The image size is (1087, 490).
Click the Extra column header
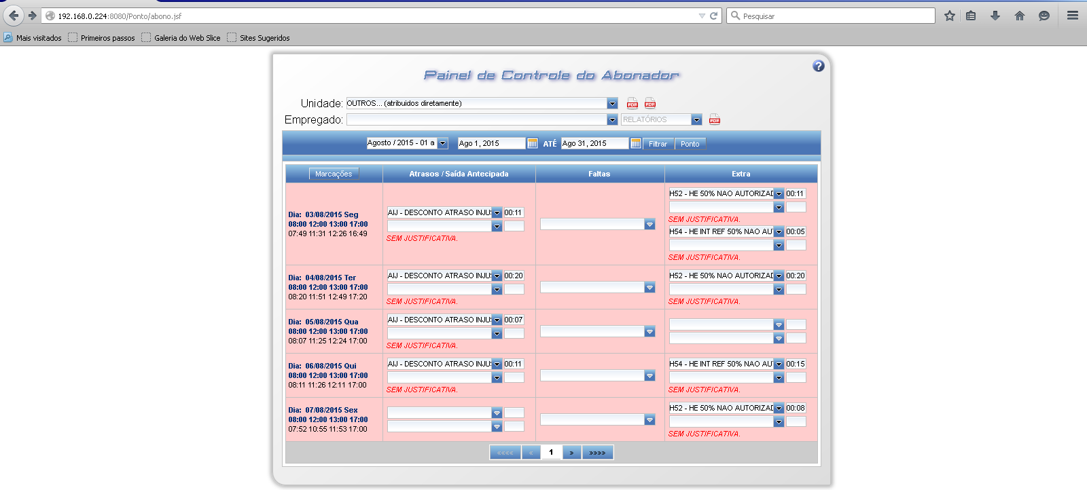click(x=741, y=174)
